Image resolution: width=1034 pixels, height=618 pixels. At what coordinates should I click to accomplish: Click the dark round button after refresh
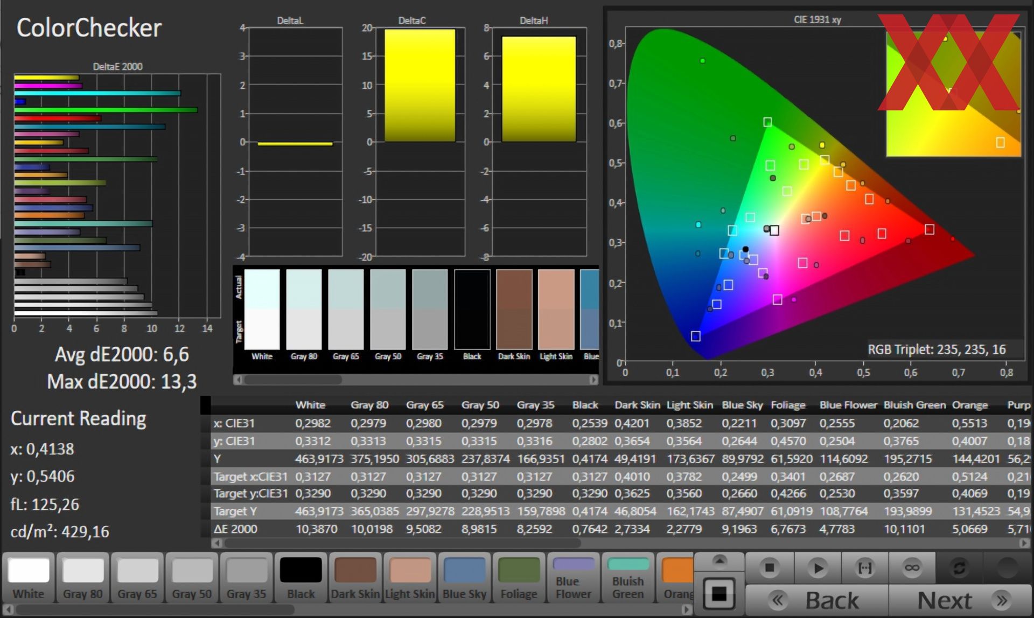1007,567
